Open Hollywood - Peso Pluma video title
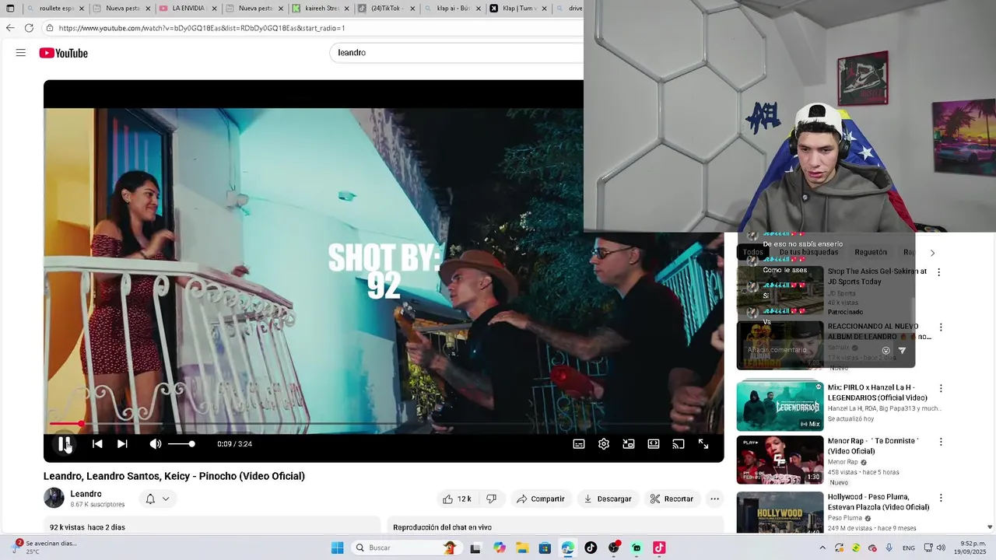Screen dimensions: 996x560 click(879, 502)
